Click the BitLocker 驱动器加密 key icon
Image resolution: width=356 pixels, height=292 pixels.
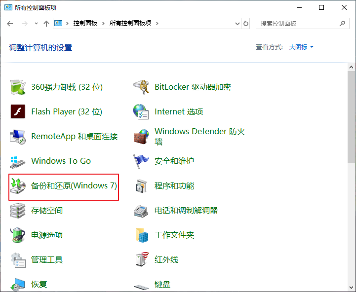141,87
